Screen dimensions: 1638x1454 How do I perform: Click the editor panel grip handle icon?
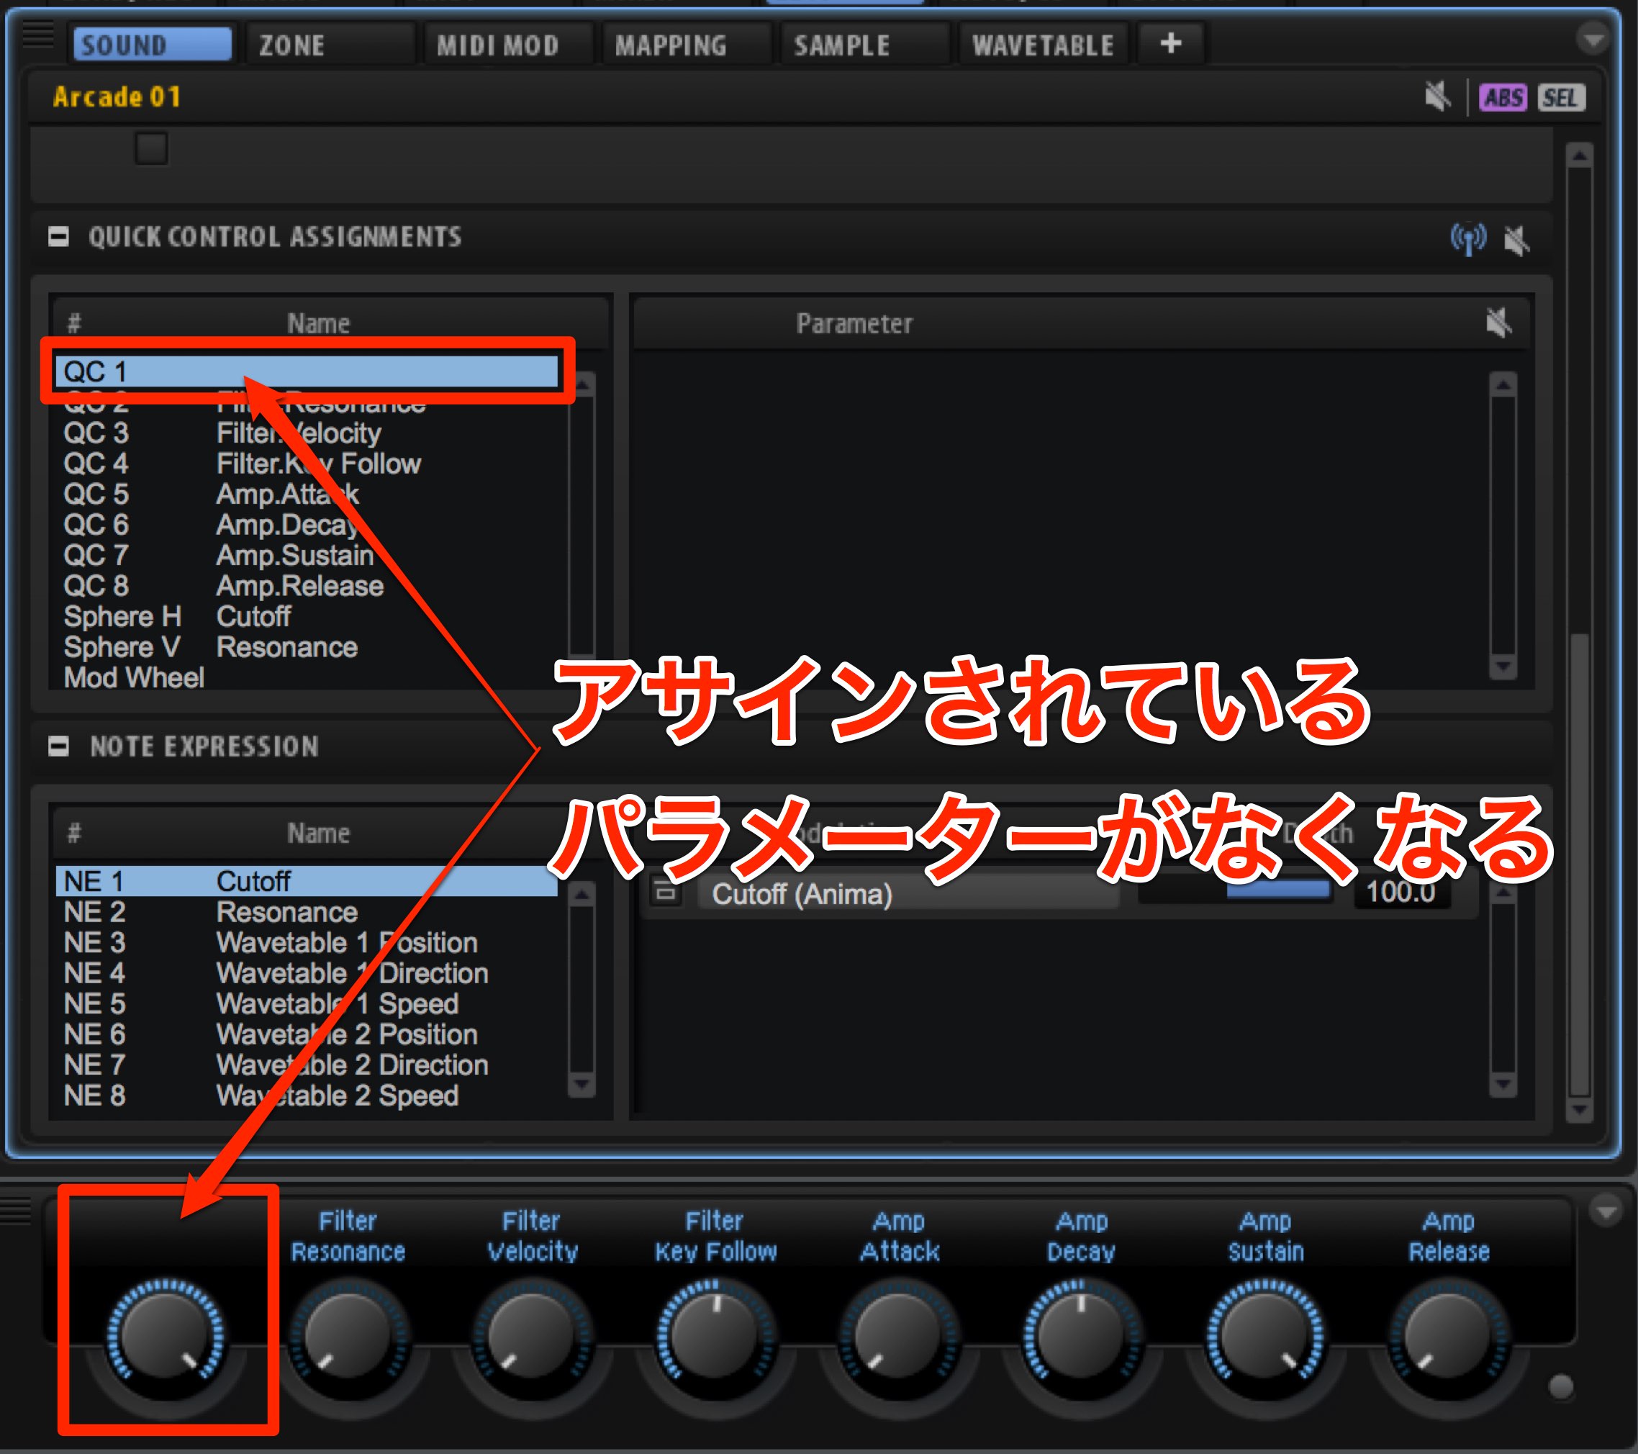click(37, 35)
